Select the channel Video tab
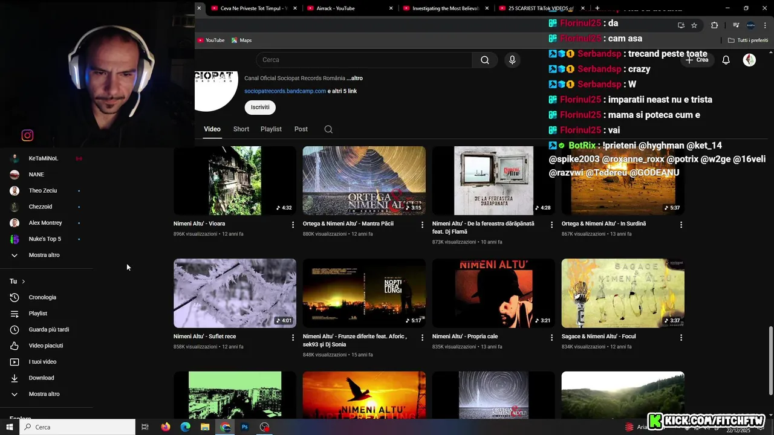The width and height of the screenshot is (774, 435). [212, 129]
